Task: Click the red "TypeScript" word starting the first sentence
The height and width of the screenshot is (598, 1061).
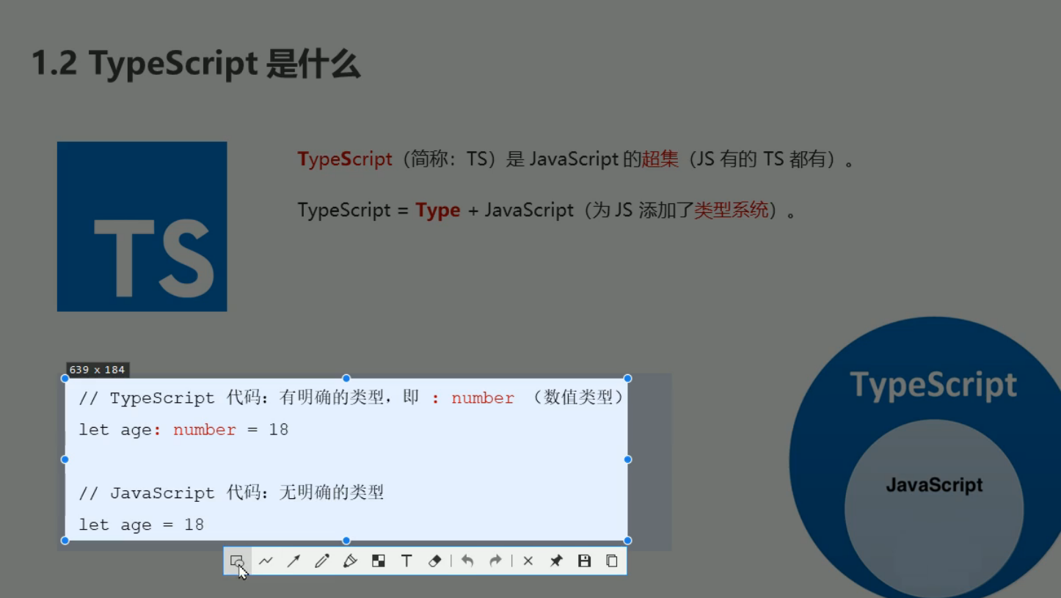Action: (x=345, y=159)
